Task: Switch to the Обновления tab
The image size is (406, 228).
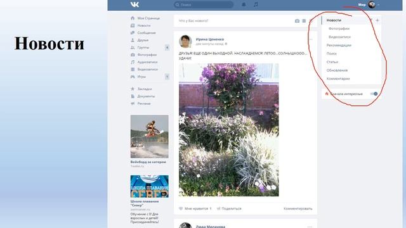Action: tap(337, 70)
